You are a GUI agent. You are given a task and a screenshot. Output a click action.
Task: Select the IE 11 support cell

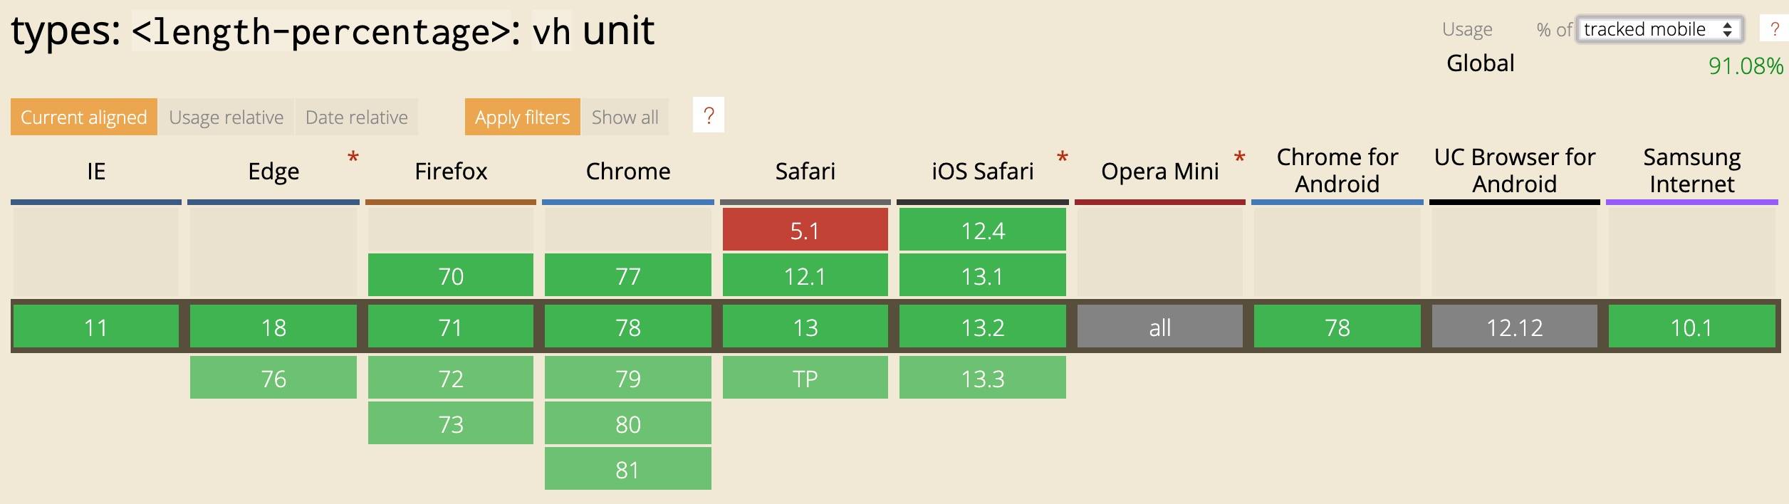coord(95,327)
